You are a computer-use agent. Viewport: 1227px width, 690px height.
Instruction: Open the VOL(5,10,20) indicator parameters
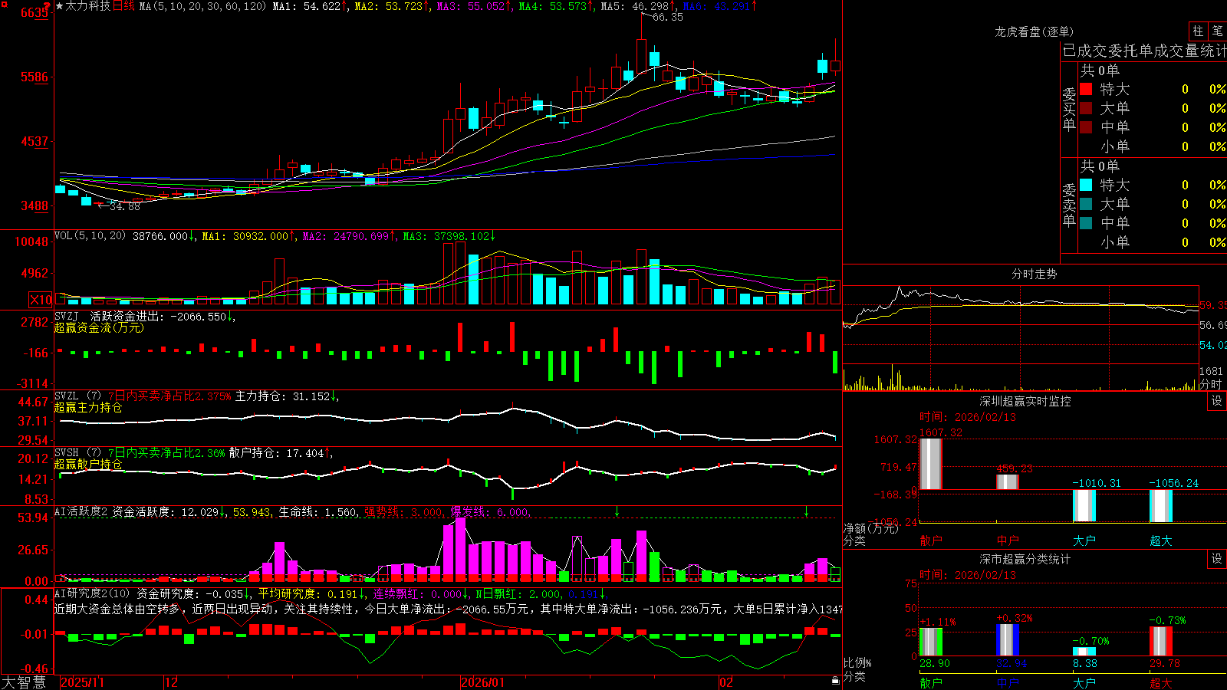90,235
